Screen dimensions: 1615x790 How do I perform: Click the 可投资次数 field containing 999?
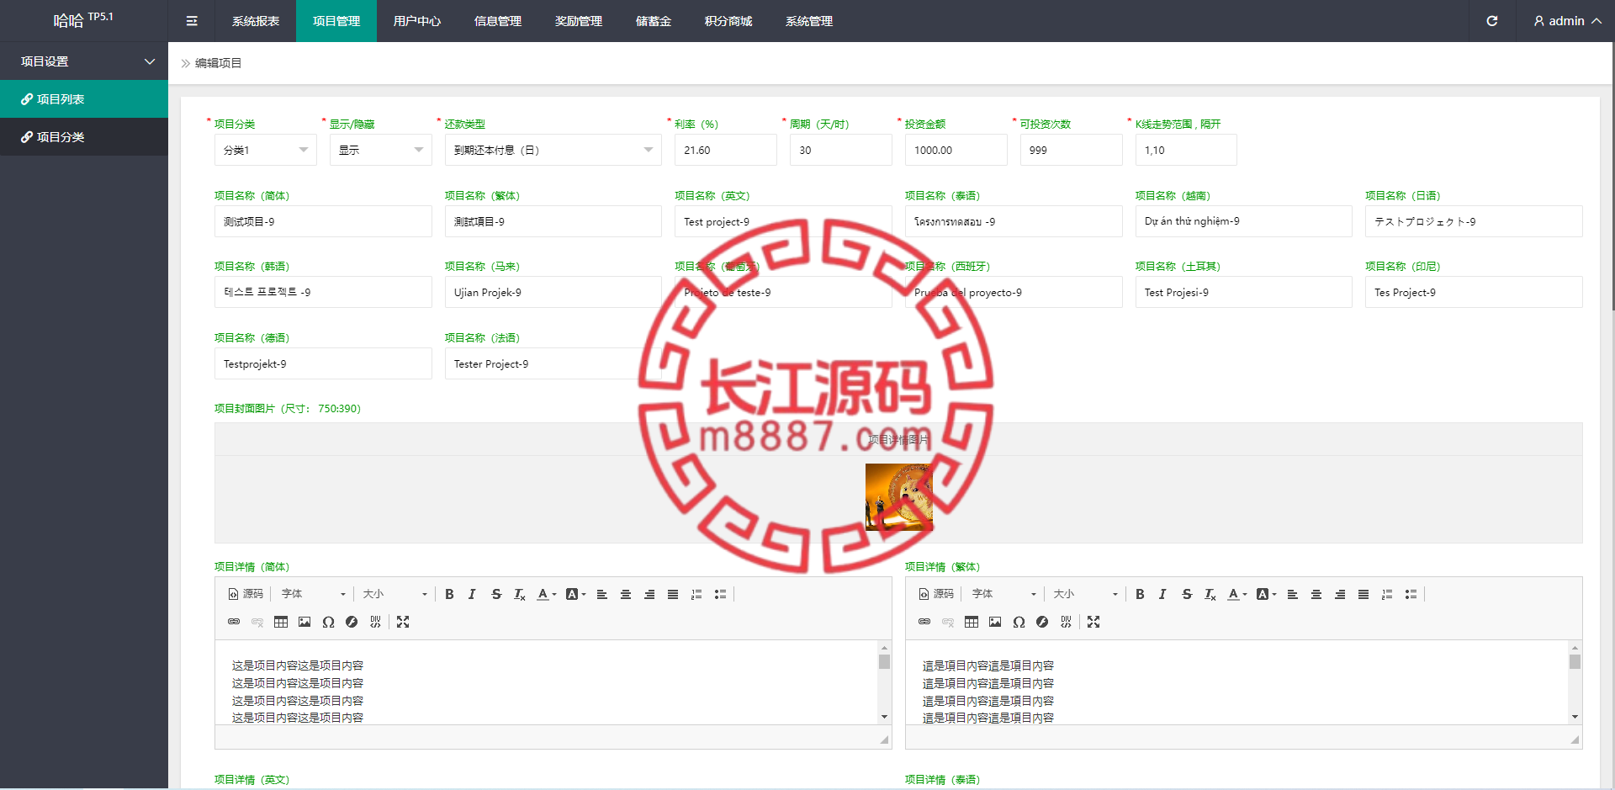click(1072, 150)
